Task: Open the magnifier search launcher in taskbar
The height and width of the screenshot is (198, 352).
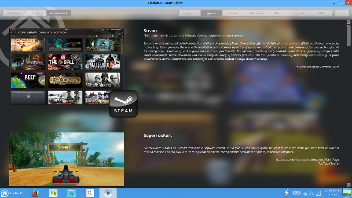Action: [90, 193]
